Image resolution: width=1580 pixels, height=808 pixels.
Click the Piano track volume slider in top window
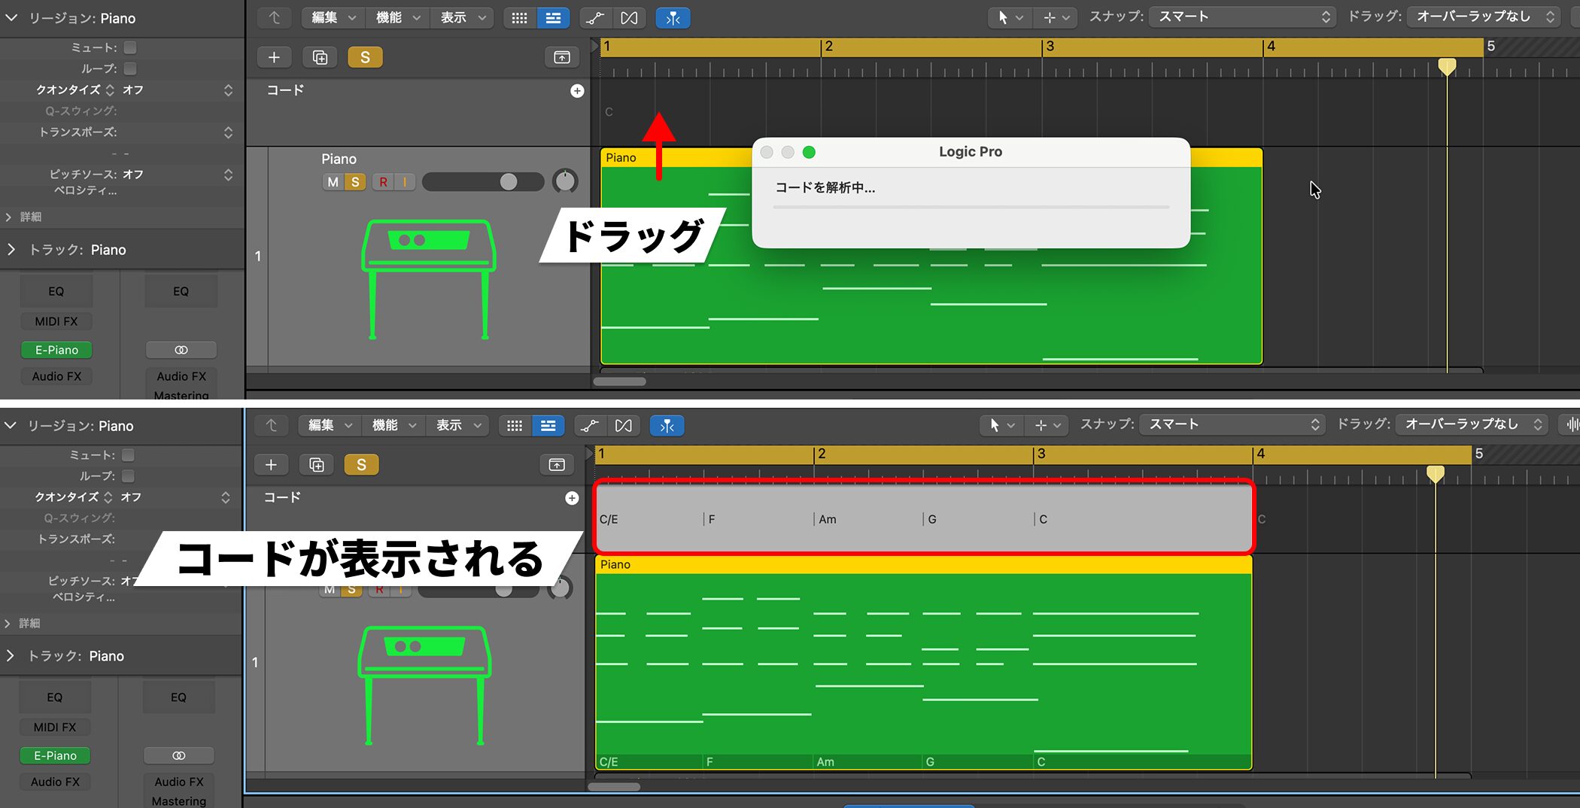pos(482,181)
